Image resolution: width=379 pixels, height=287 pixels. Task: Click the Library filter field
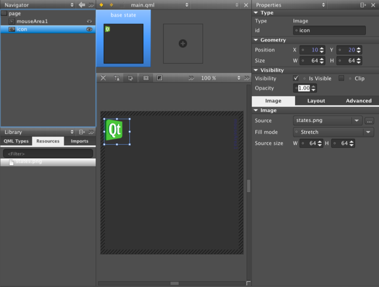48,154
